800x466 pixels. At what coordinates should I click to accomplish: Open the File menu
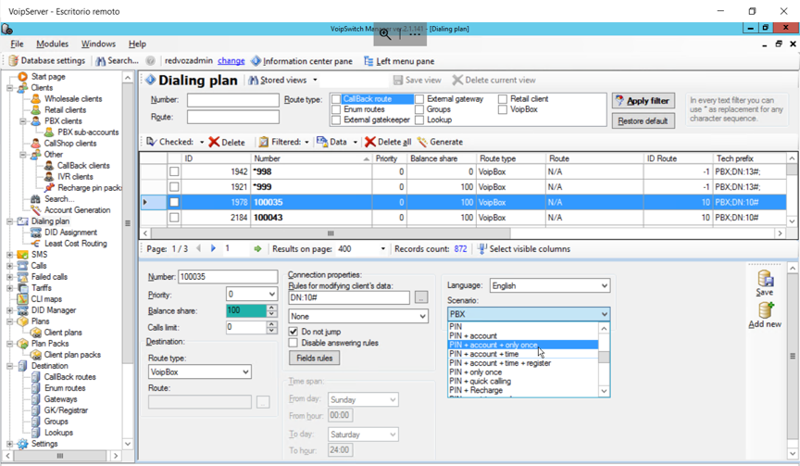point(17,44)
